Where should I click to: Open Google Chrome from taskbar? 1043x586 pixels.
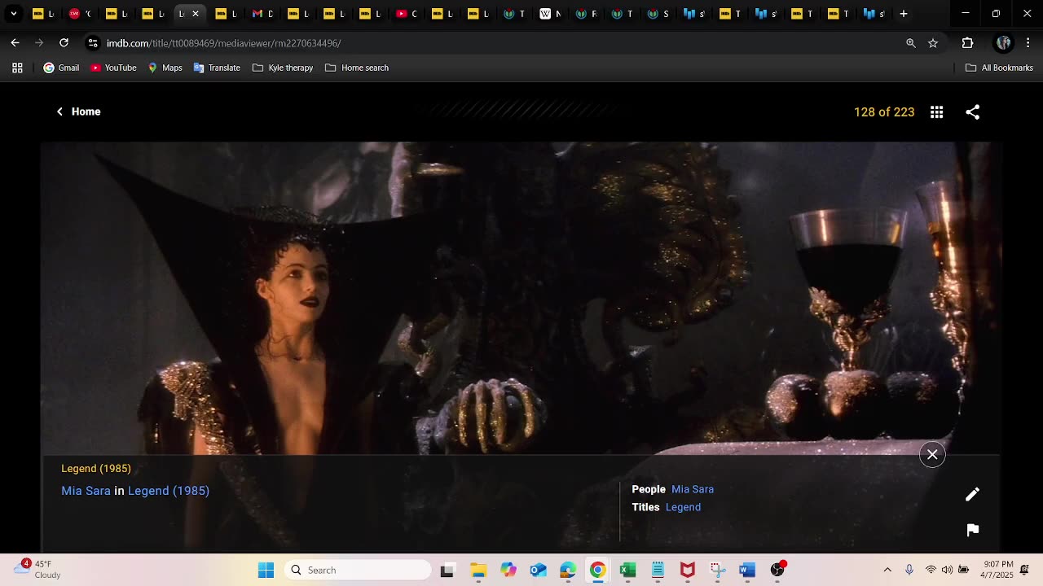(x=597, y=570)
